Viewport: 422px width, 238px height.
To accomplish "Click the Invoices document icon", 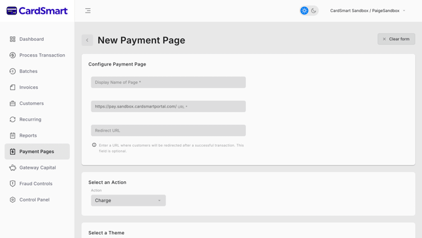I will point(13,88).
